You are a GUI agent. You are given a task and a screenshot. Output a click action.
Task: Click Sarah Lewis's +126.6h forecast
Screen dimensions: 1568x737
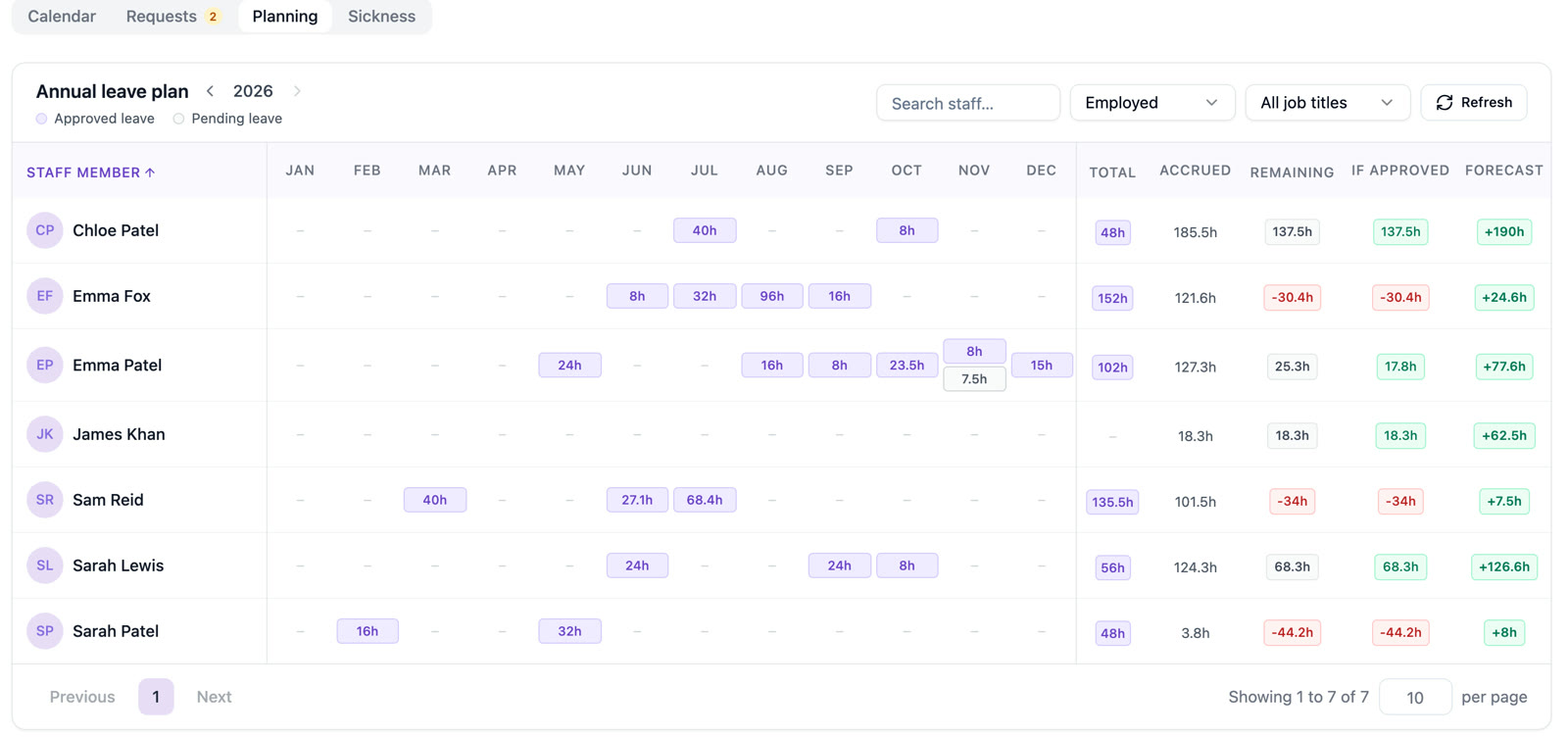click(1504, 567)
